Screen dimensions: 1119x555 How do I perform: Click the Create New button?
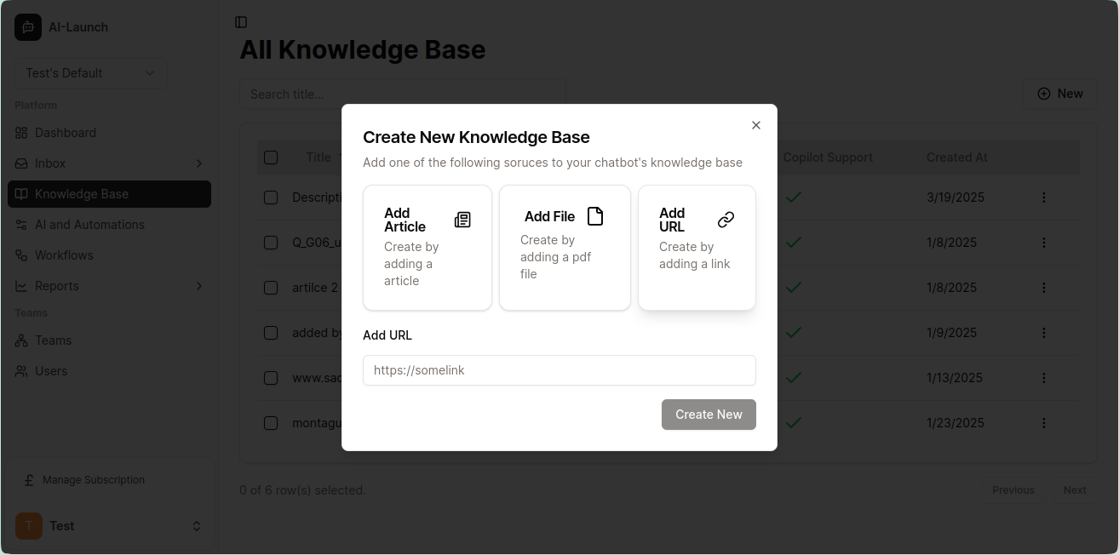(x=709, y=415)
